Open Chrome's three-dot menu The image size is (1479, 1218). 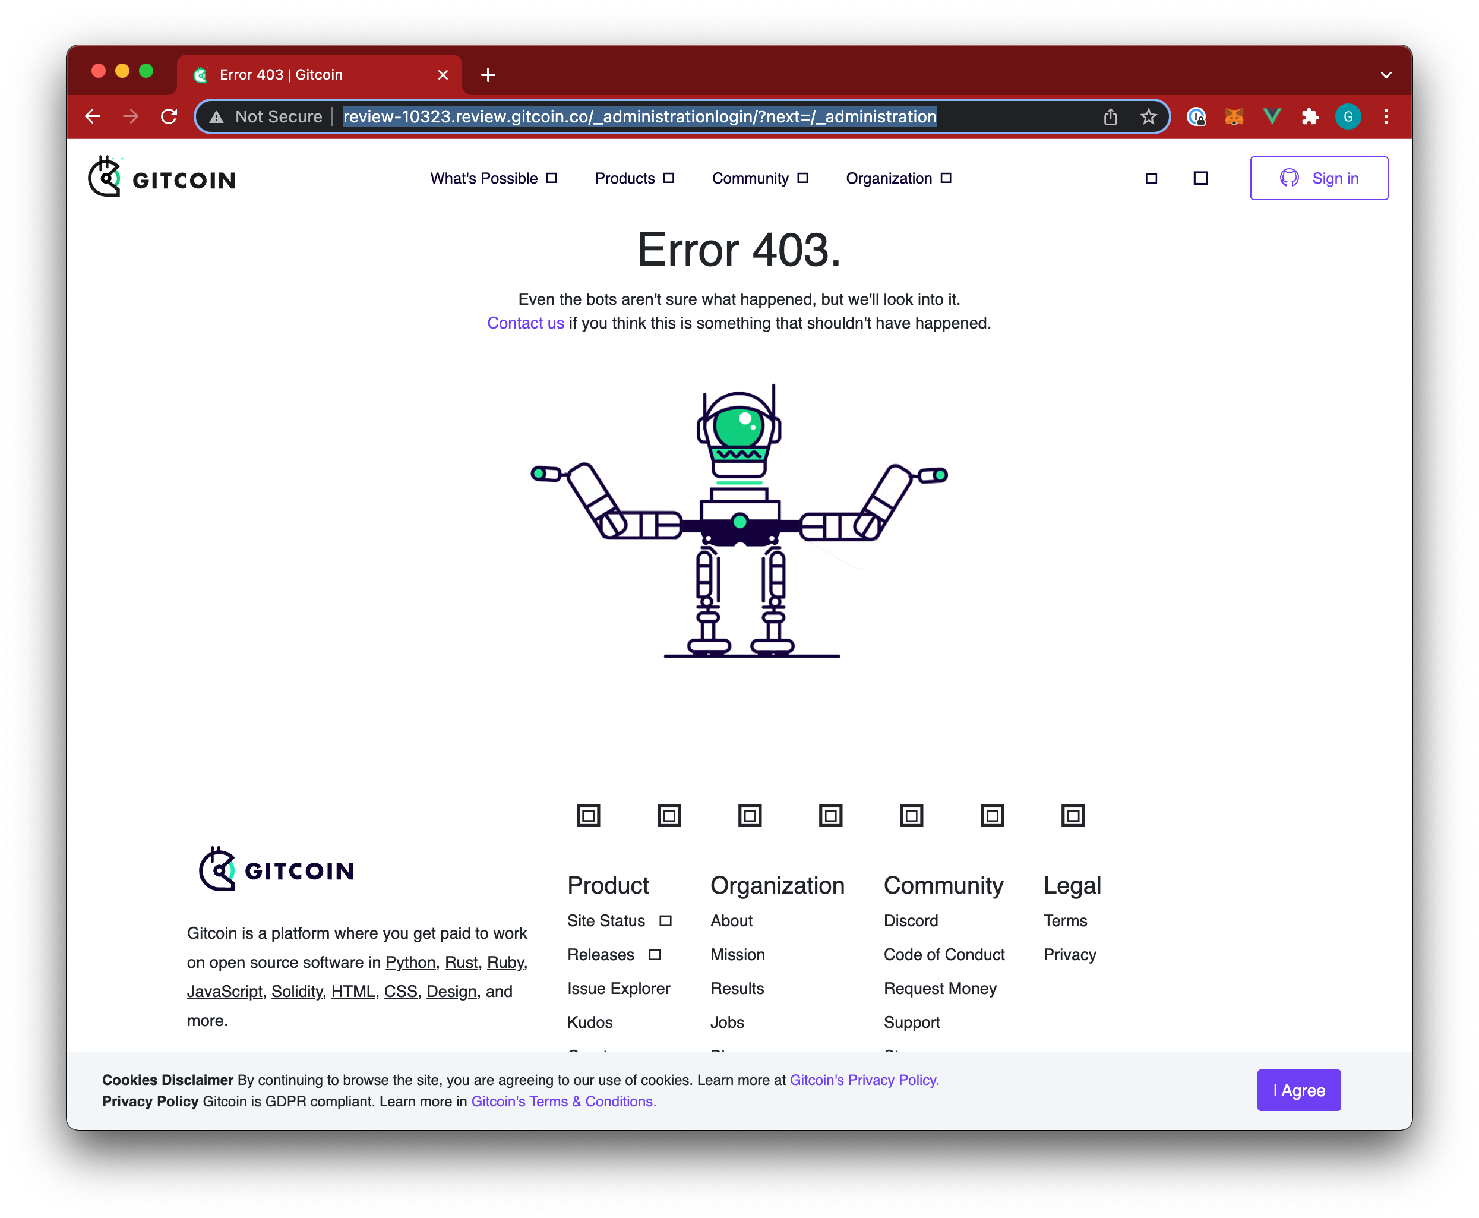tap(1386, 116)
